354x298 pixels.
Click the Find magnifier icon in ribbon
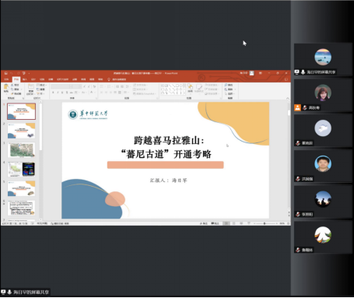tap(226, 85)
